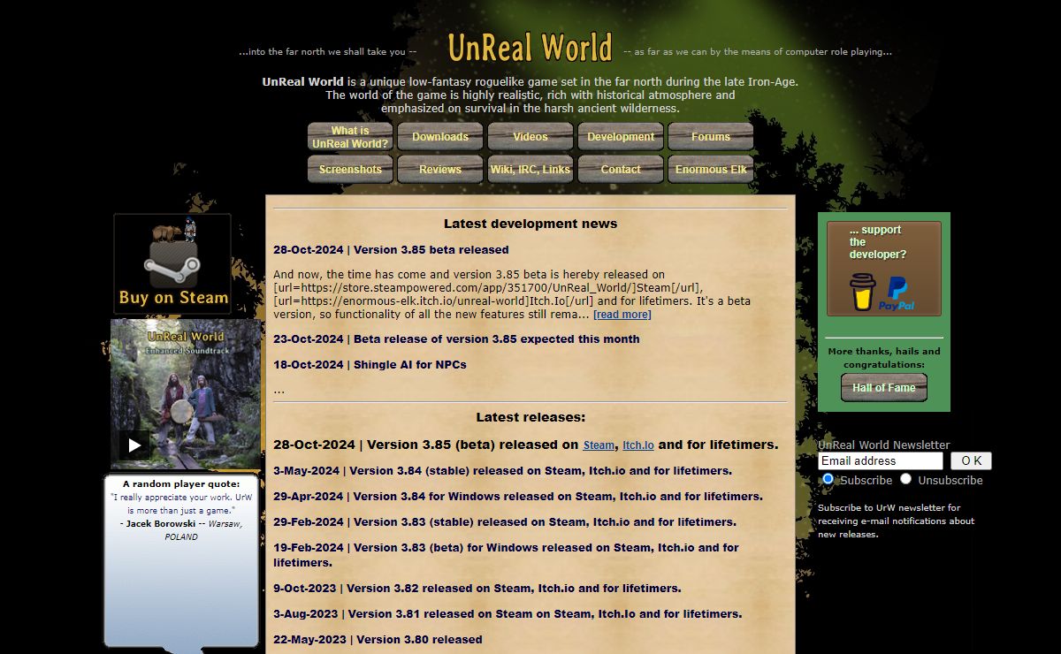Click the coffee cup donation icon
The width and height of the screenshot is (1061, 654).
(x=862, y=292)
